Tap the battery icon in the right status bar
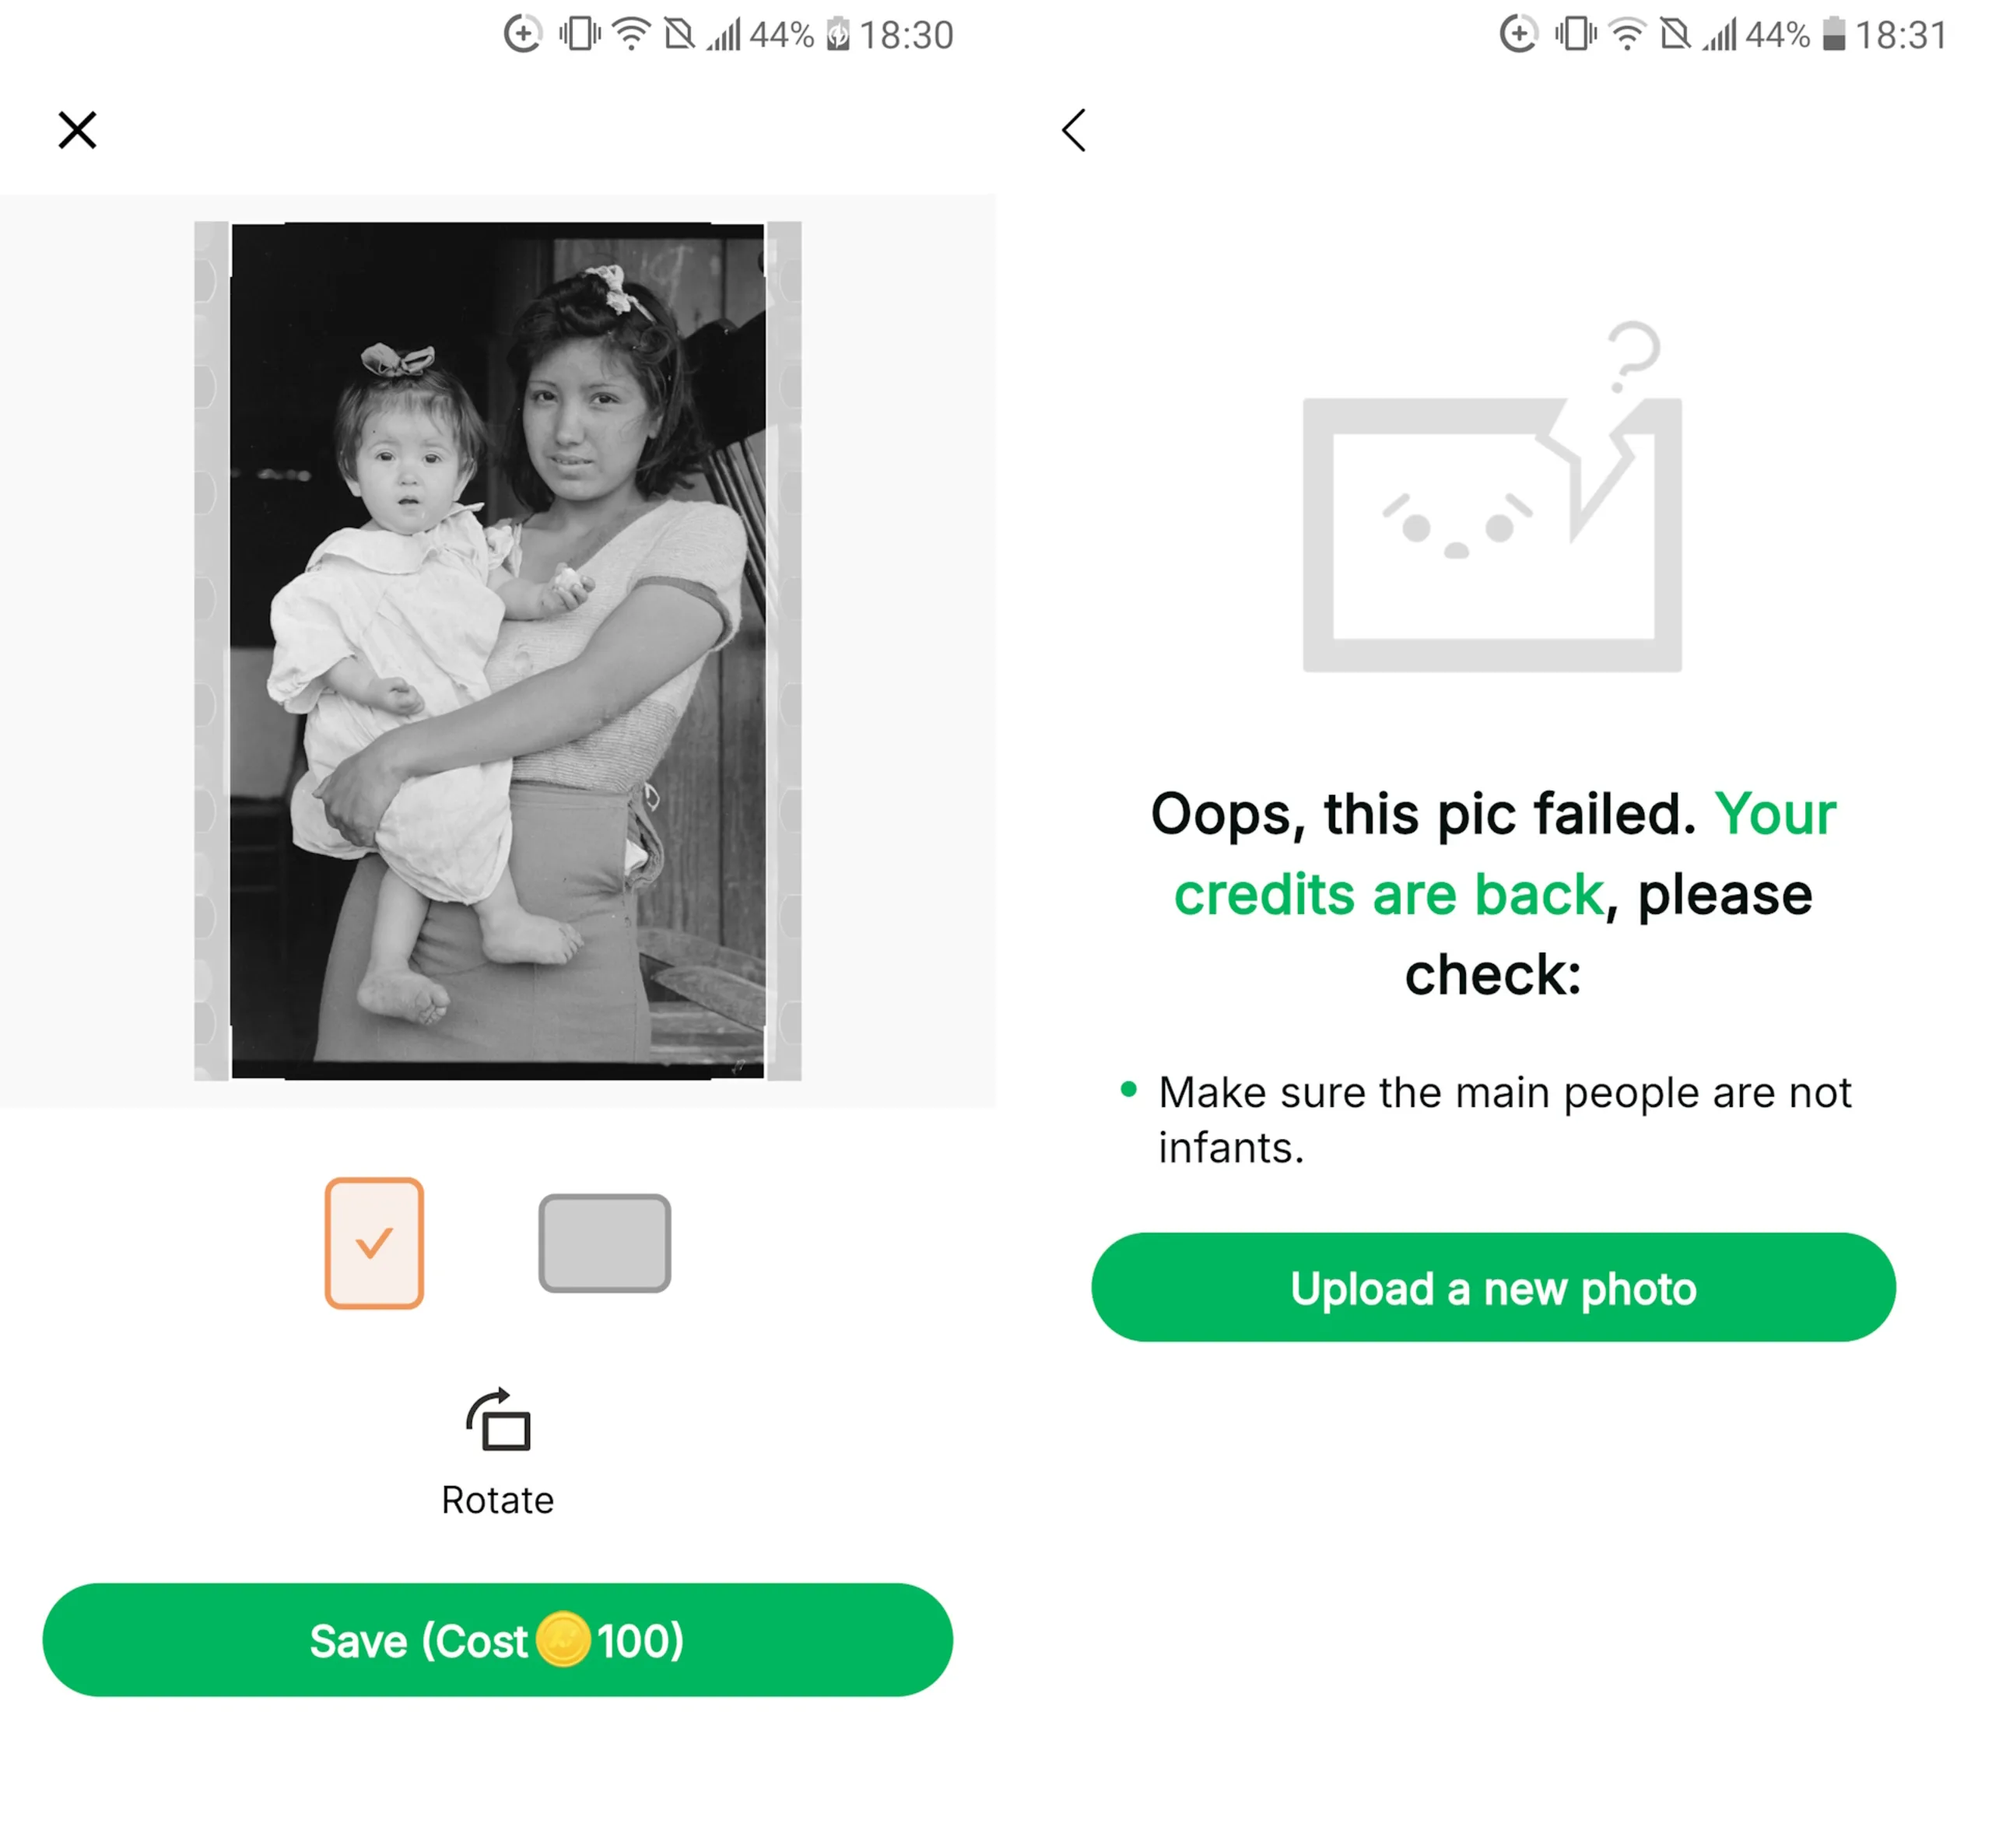The height and width of the screenshot is (1848, 1992). coord(1833,35)
